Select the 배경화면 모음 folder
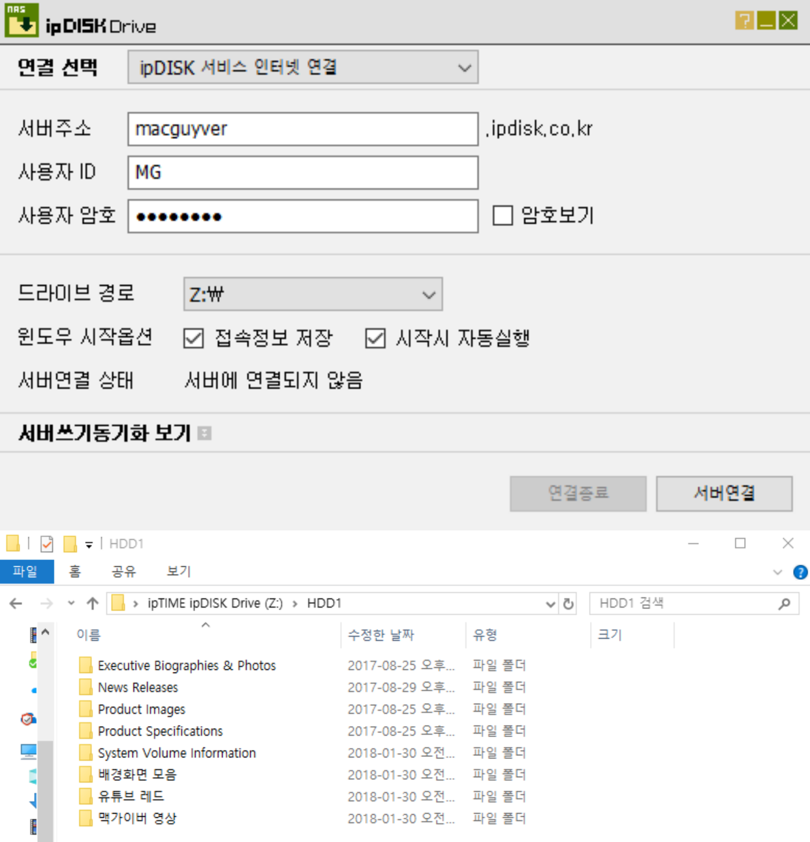Screen dimensions: 810x842 (137, 775)
